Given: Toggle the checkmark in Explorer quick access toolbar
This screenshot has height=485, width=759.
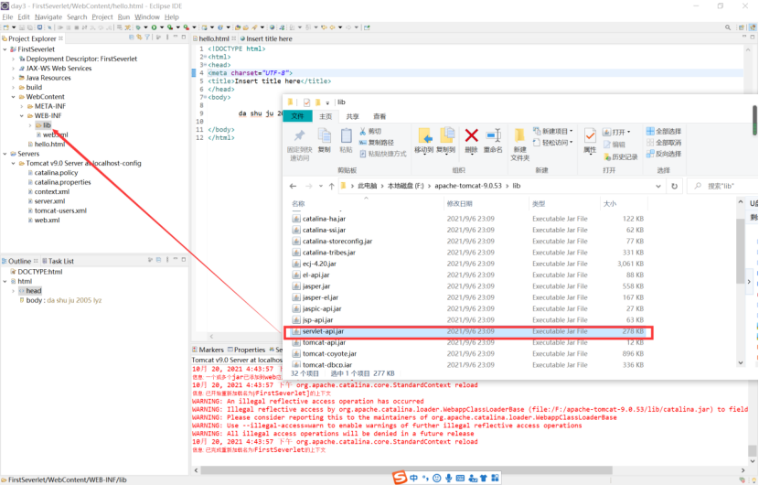Looking at the screenshot, I should (306, 102).
